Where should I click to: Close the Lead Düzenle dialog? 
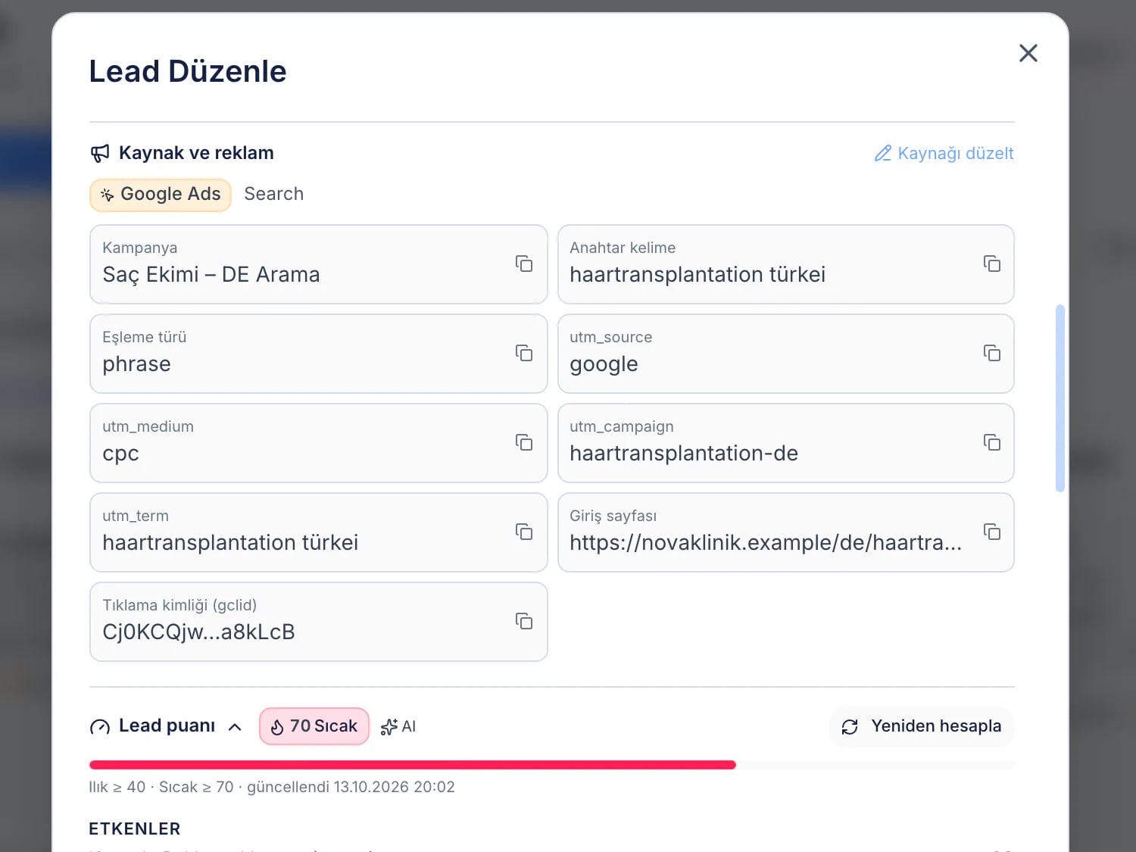[1028, 53]
